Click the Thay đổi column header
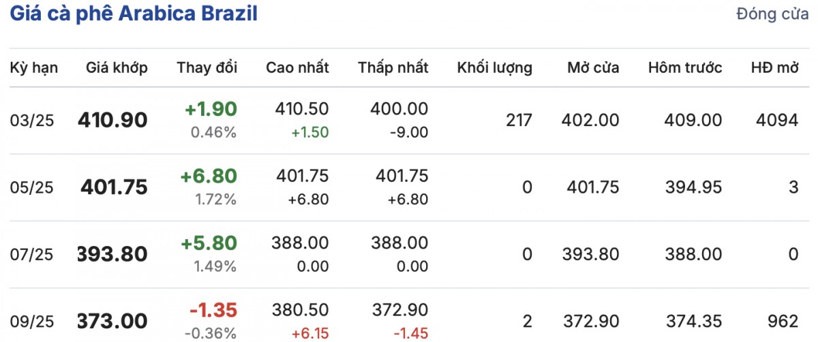Image resolution: width=818 pixels, height=342 pixels. coord(207,67)
